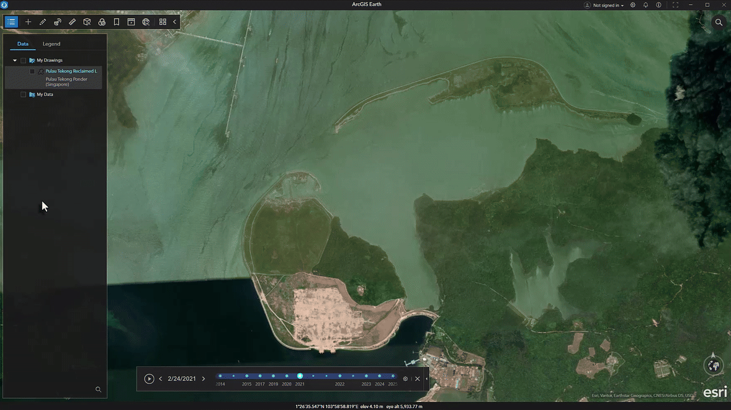Play the historical imagery timeline
Viewport: 731px width, 410px height.
tap(149, 379)
